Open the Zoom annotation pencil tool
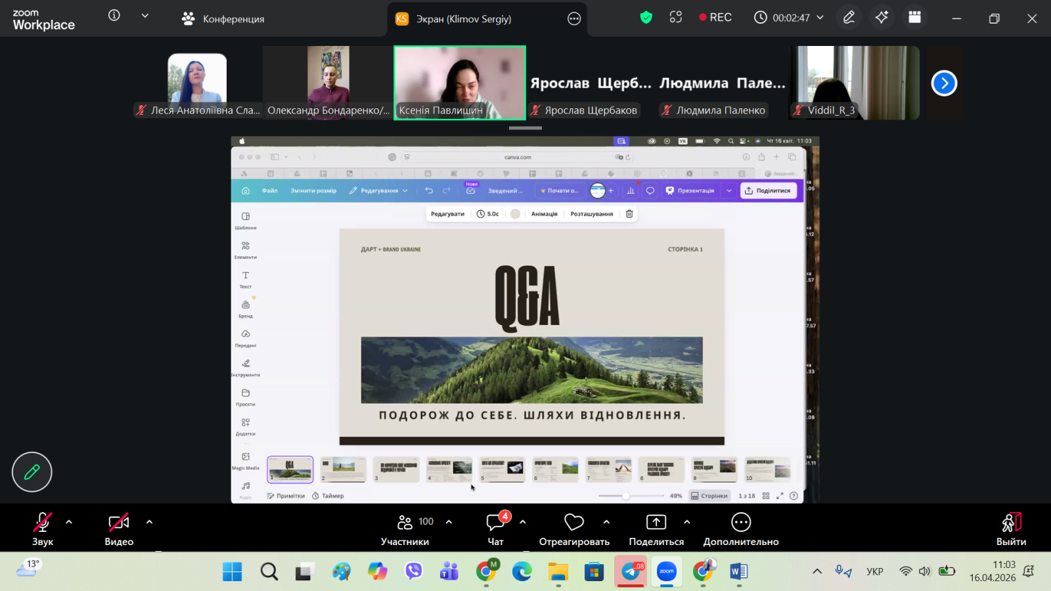The width and height of the screenshot is (1051, 591). 849,18
